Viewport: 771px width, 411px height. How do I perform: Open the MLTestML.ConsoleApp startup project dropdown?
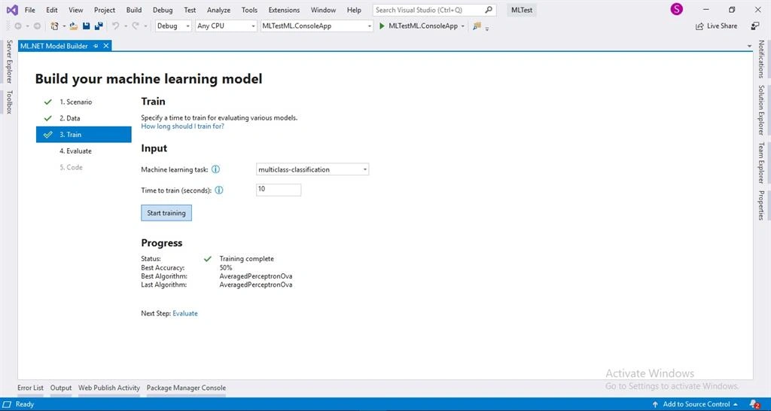click(x=317, y=26)
